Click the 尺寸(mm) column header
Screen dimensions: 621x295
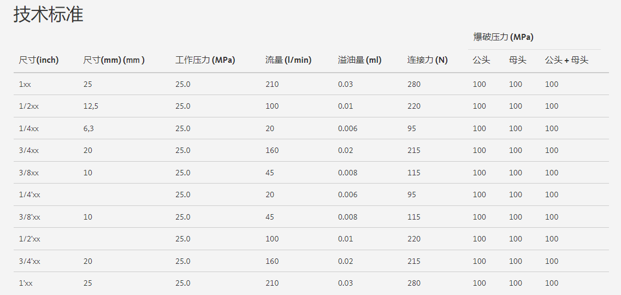pyautogui.click(x=114, y=60)
